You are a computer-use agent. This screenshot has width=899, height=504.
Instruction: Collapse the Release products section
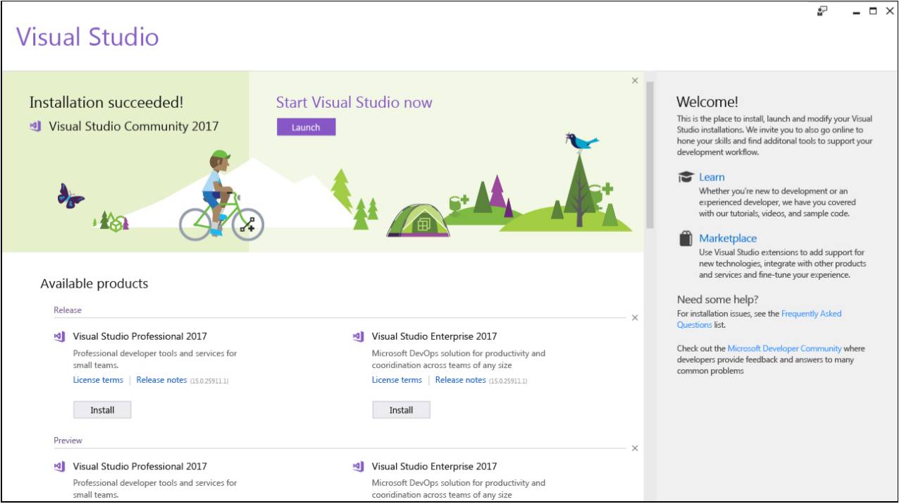pos(635,318)
